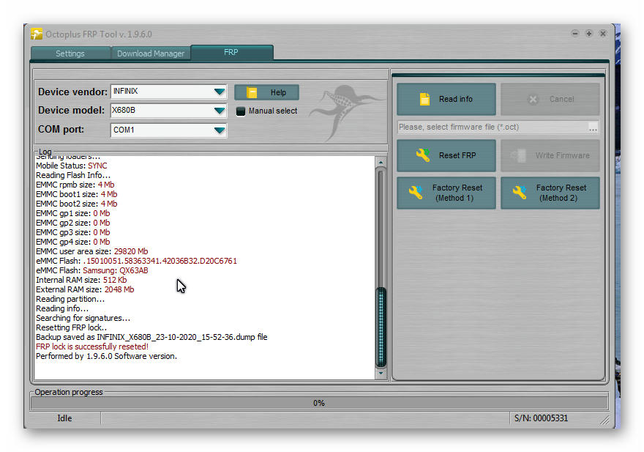Click the log scrollbar down arrow
The height and width of the screenshot is (452, 644).
[x=381, y=374]
